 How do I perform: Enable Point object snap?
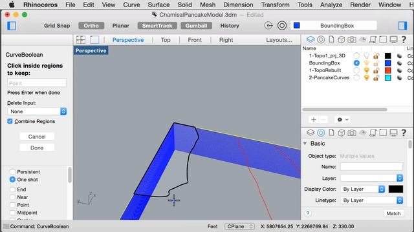click(x=12, y=205)
